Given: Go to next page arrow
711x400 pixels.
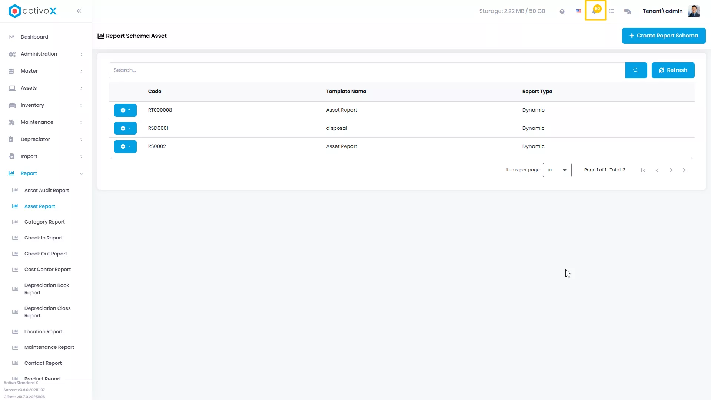Looking at the screenshot, I should coord(671,170).
